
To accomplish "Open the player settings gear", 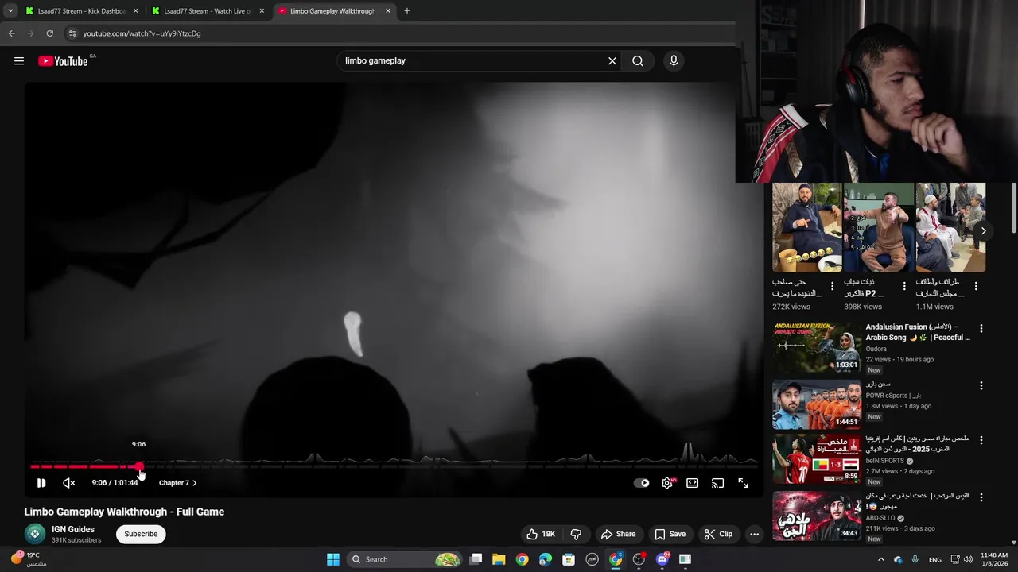I will click(667, 483).
